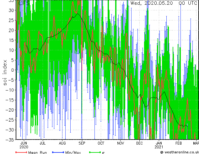Viewport: 199px width, 154px height.
Task: Click the '-25' y-axis tick label
Action: 10,120
